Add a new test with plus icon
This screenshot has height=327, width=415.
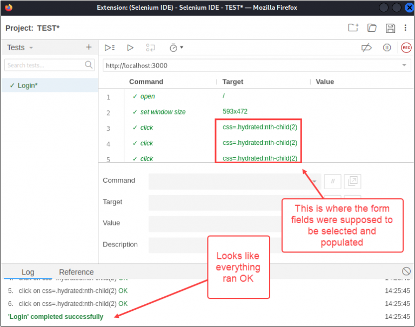point(89,47)
